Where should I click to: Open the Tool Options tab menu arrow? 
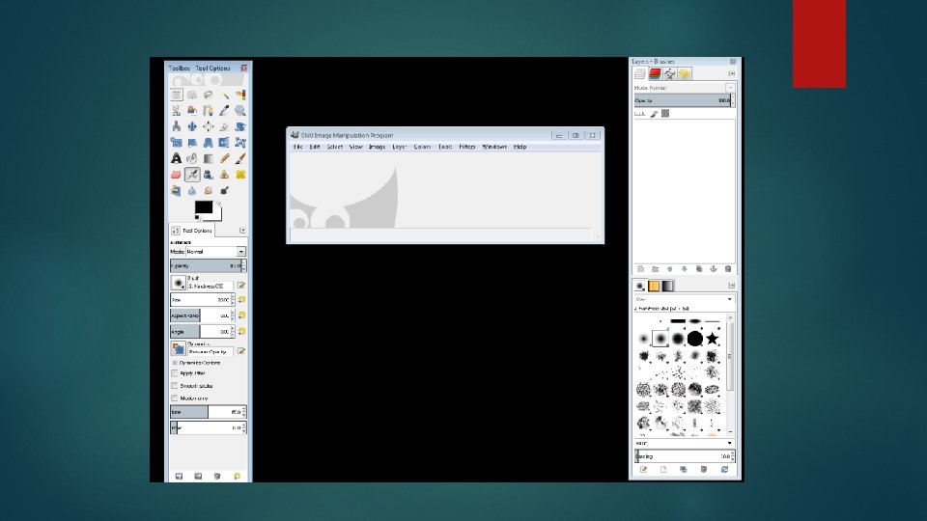[242, 231]
